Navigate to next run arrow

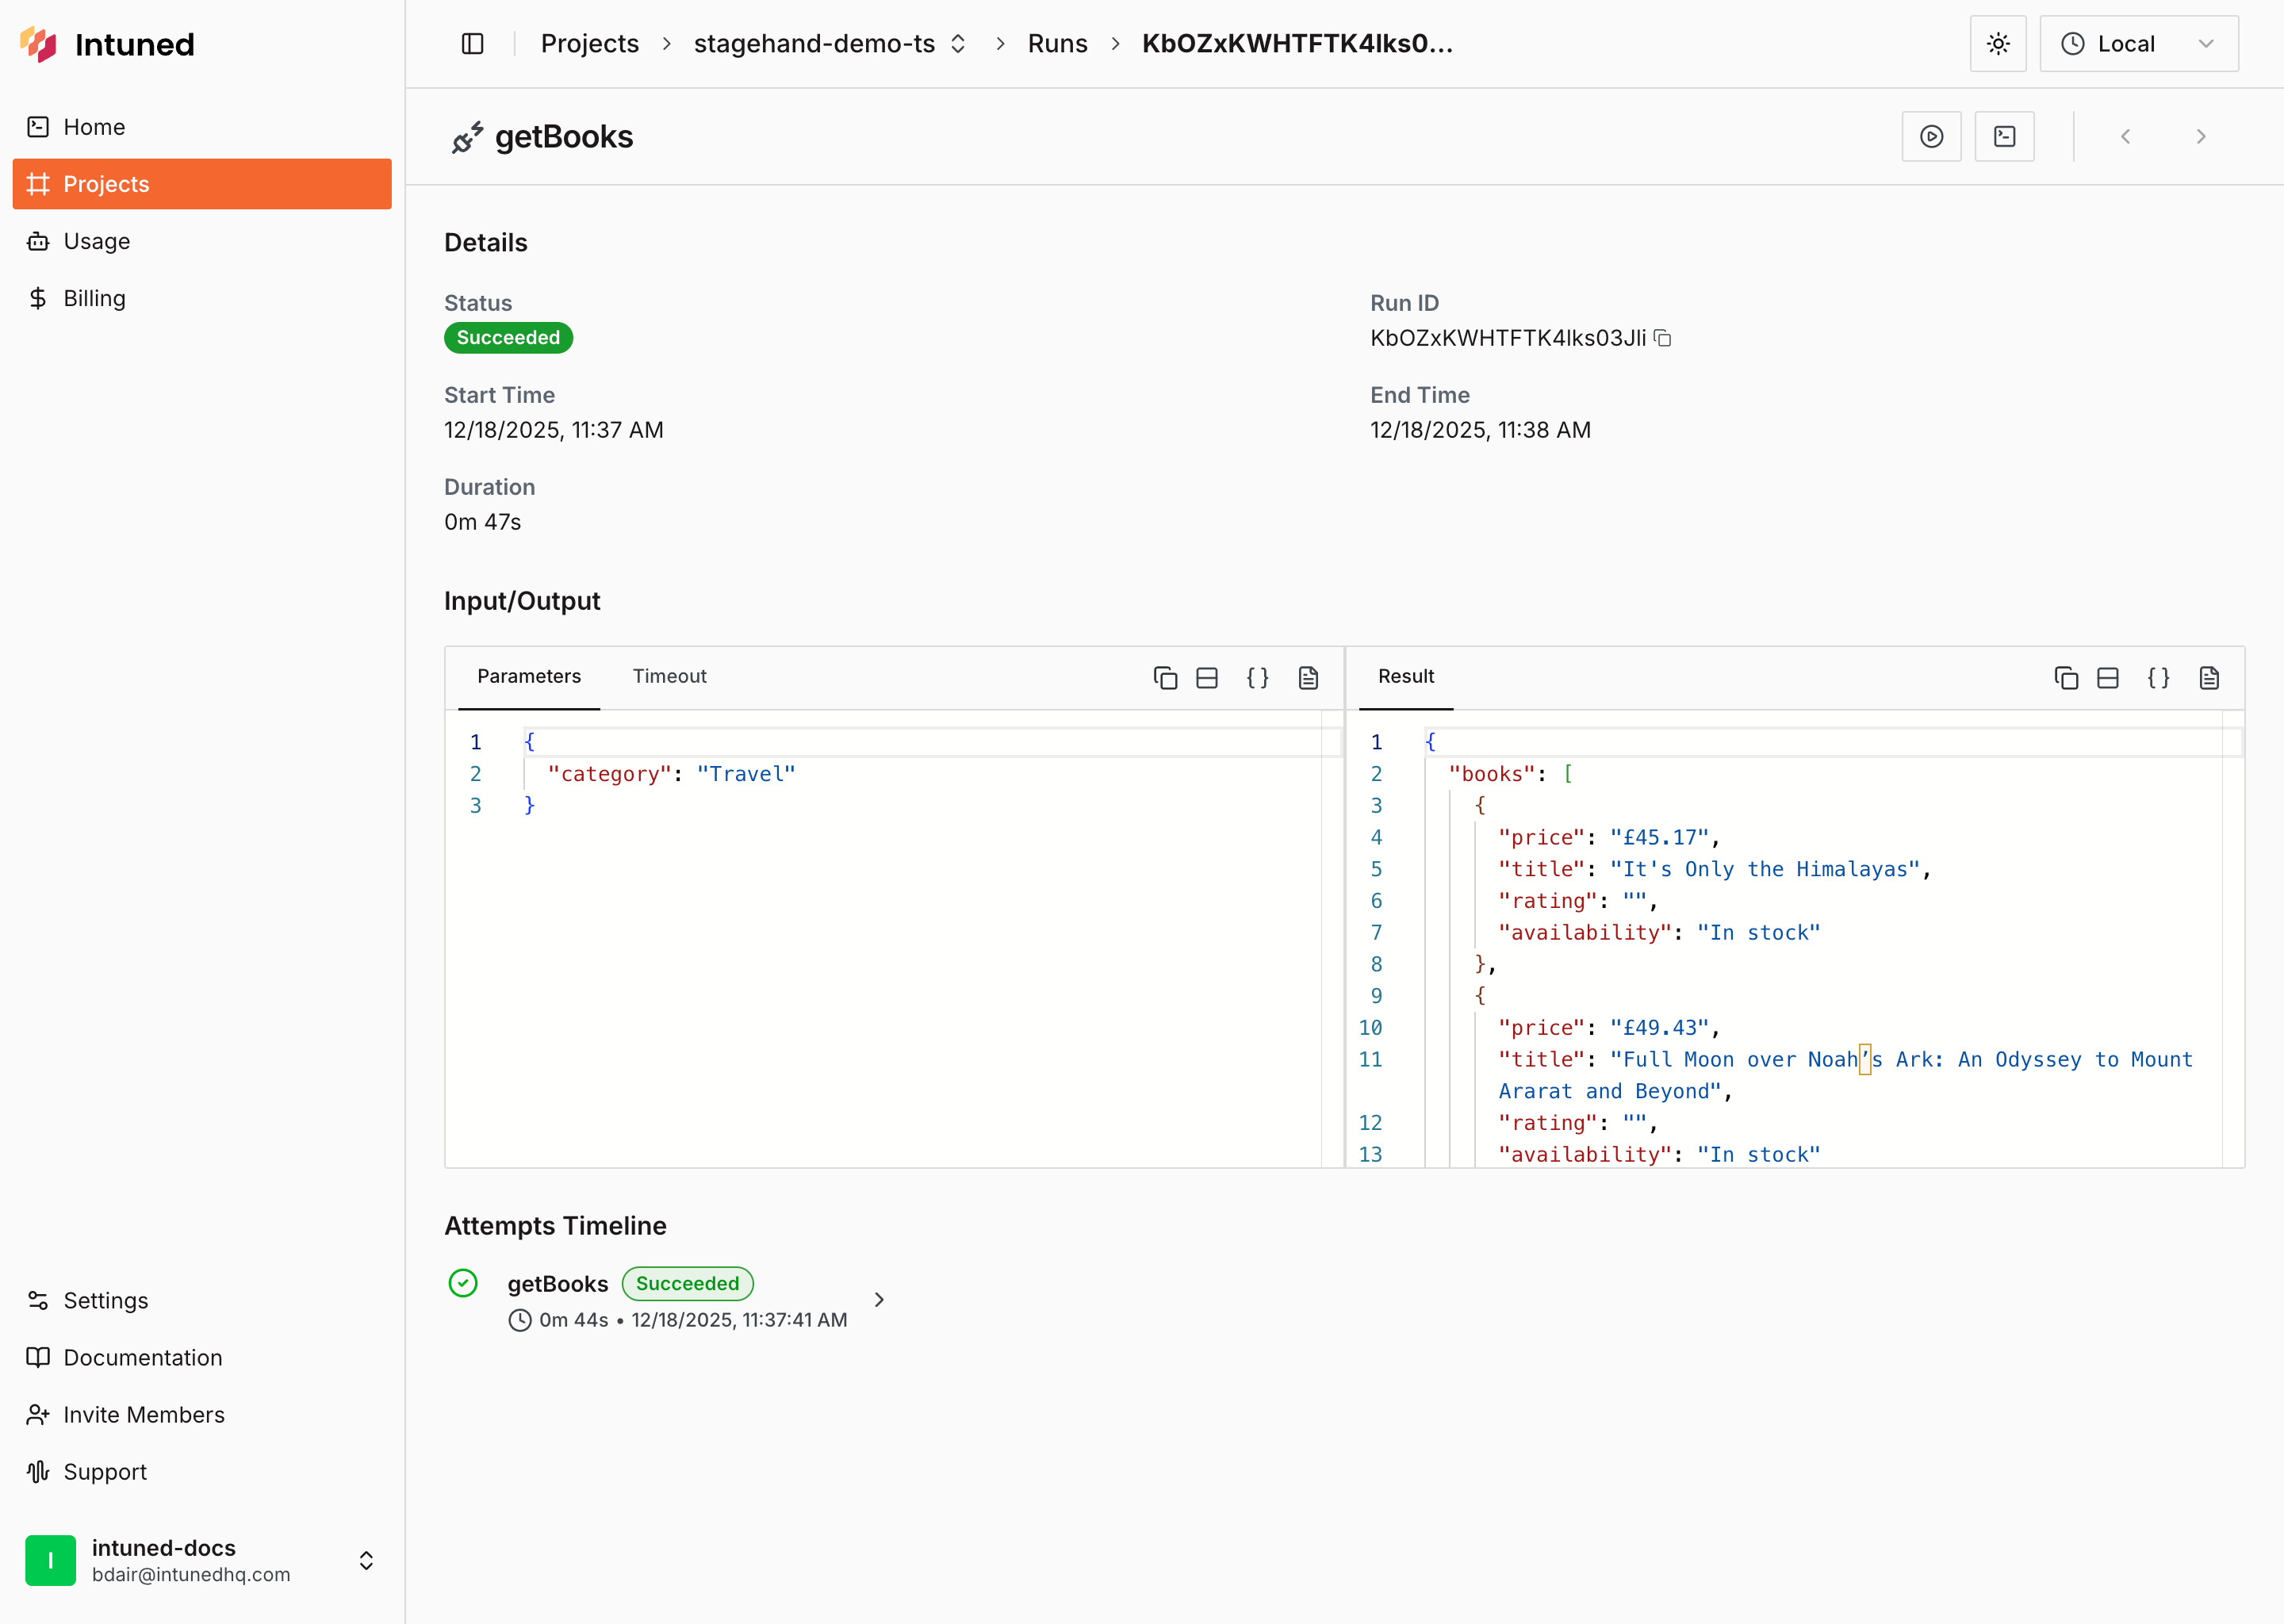pos(2200,136)
